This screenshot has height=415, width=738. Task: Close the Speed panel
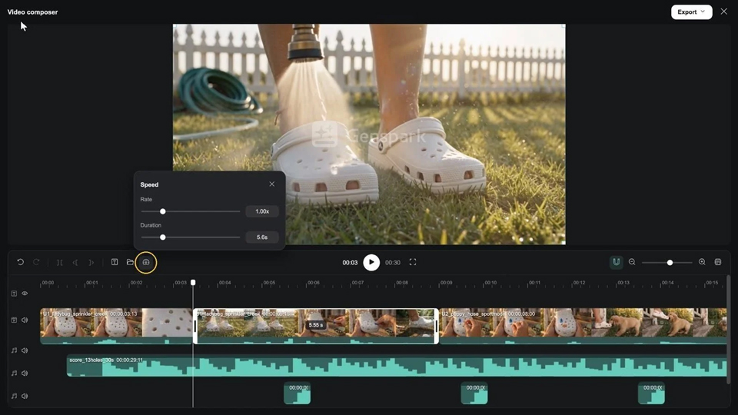pos(271,184)
